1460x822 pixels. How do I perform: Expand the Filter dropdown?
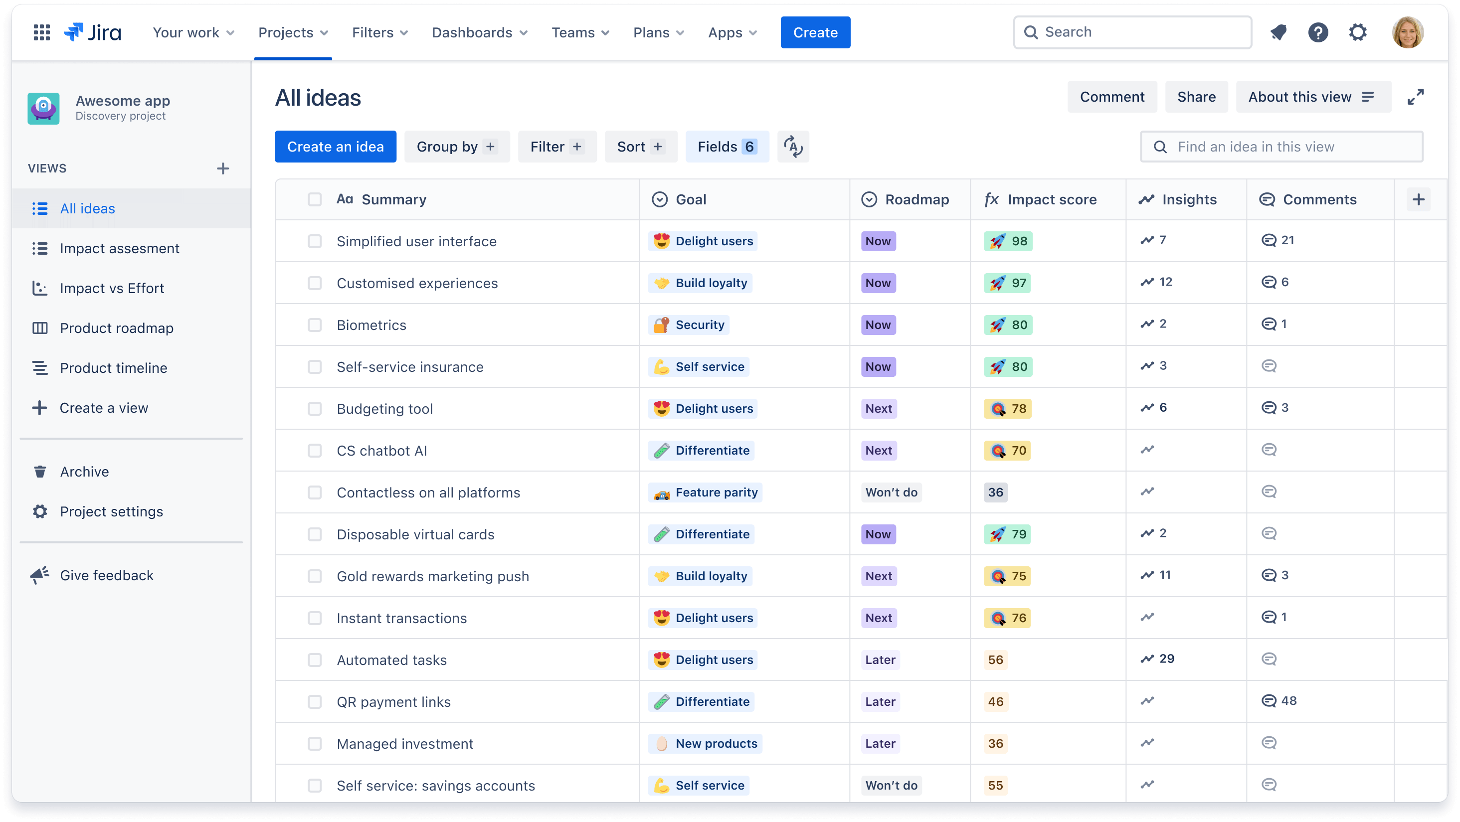(555, 147)
